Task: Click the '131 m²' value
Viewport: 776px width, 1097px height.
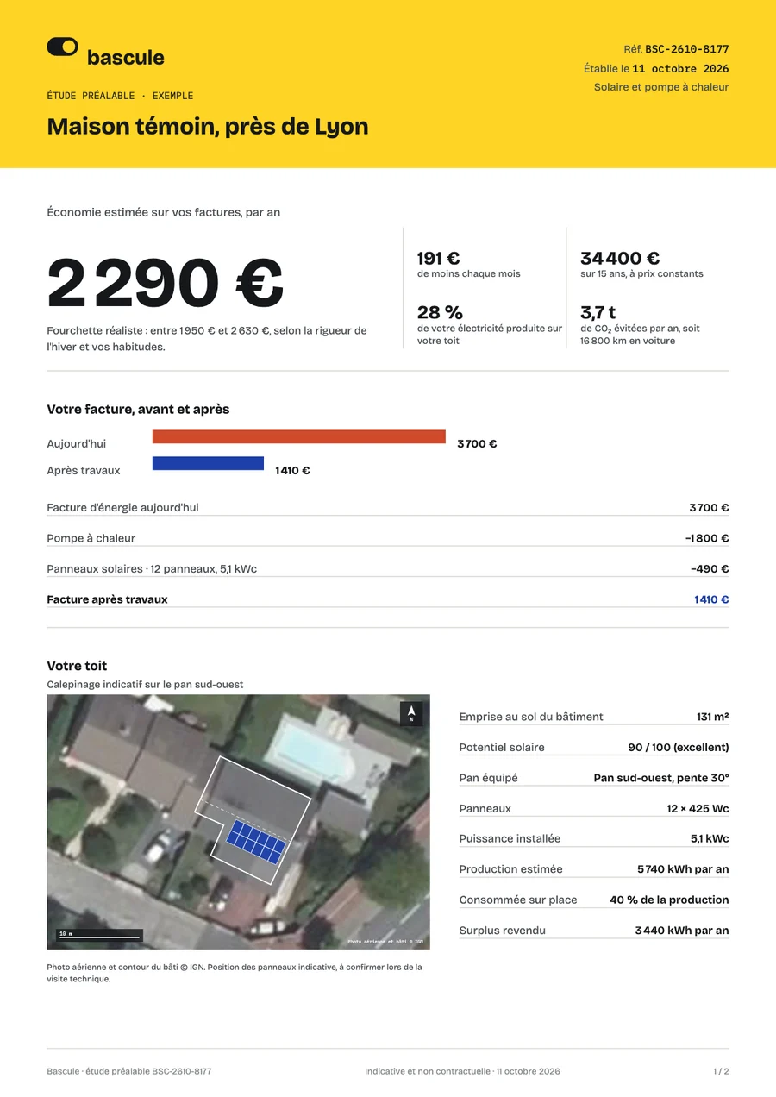Action: (713, 717)
